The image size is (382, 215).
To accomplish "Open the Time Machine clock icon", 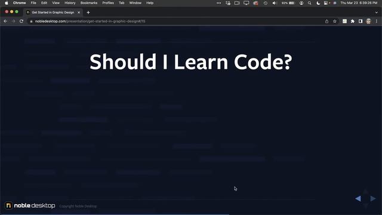I will pyautogui.click(x=265, y=3).
